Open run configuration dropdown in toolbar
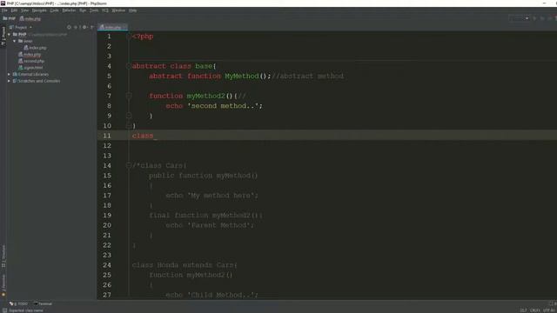The height and width of the screenshot is (313, 557). (x=519, y=18)
